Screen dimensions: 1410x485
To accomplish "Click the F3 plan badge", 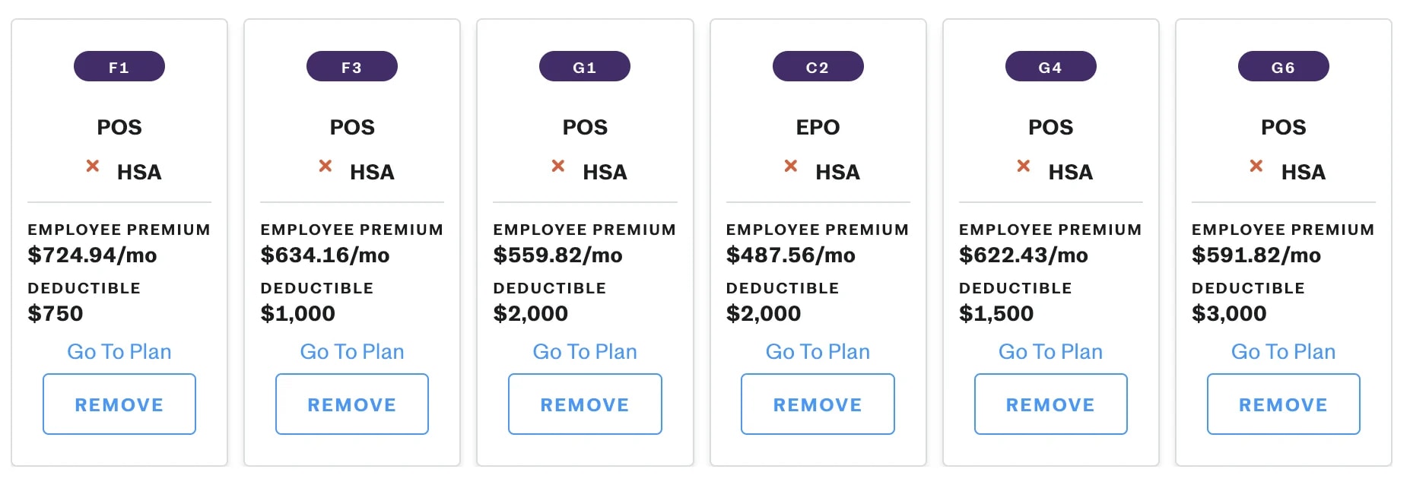I will coord(352,67).
